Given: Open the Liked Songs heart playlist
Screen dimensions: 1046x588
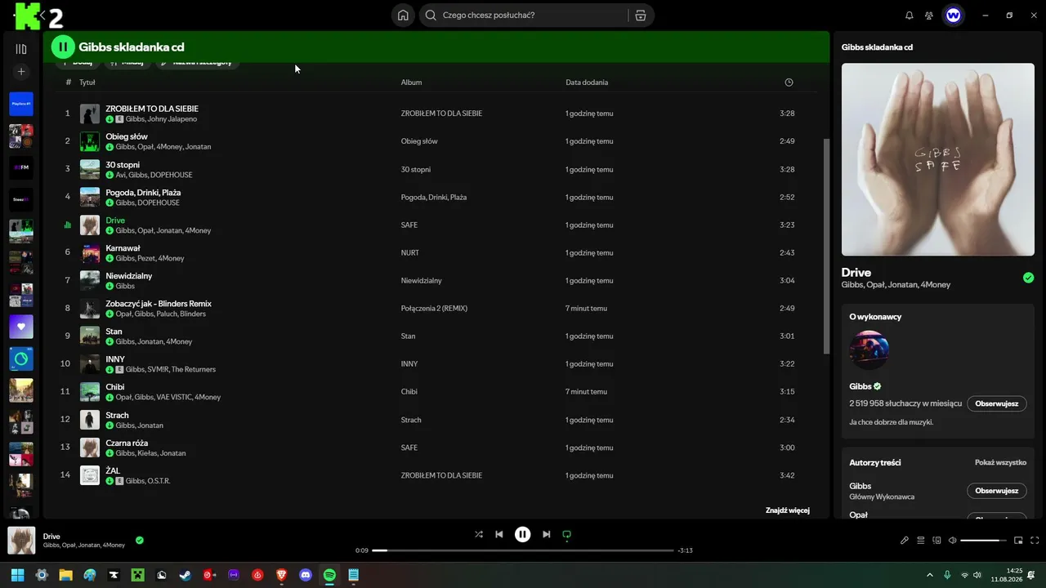Looking at the screenshot, I should click(21, 327).
